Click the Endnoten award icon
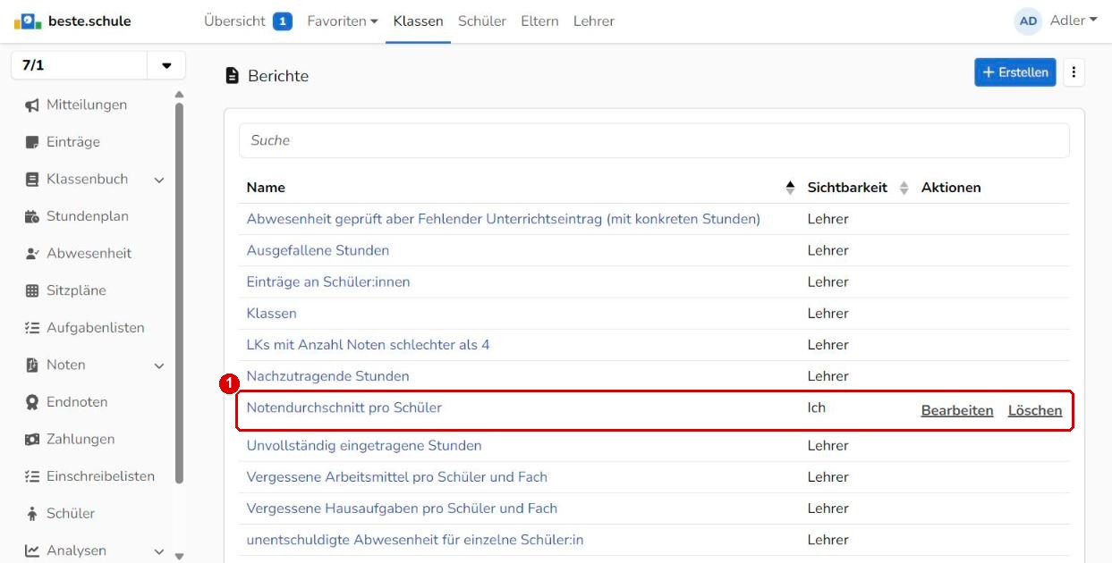The width and height of the screenshot is (1112, 563). [x=32, y=402]
